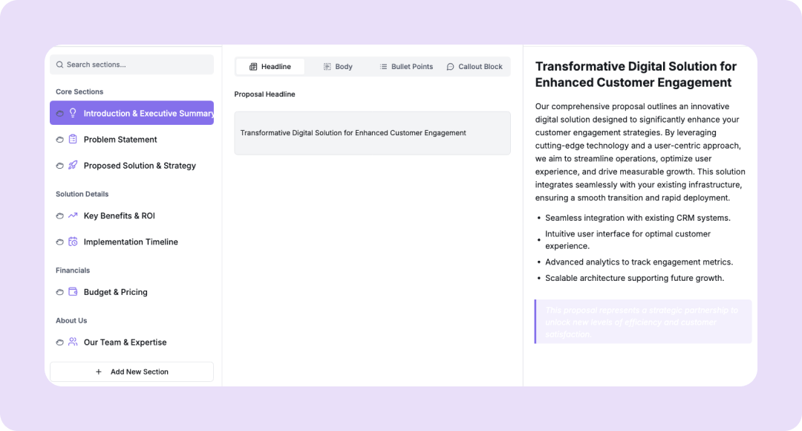Screen dimensions: 802x431
Task: Click the people icon for Our Team & Expertise
Action: click(73, 343)
